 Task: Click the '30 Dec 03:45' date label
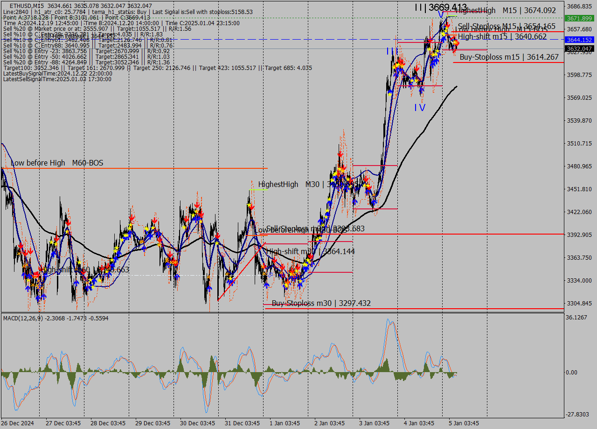(197, 423)
